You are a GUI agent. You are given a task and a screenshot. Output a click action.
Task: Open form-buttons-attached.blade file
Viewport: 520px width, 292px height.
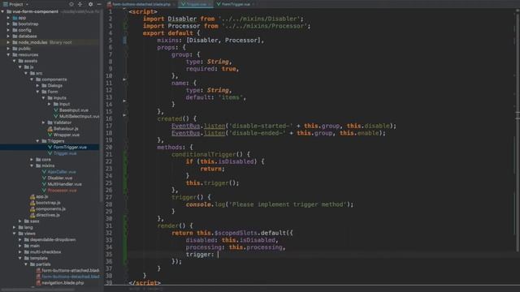70,270
